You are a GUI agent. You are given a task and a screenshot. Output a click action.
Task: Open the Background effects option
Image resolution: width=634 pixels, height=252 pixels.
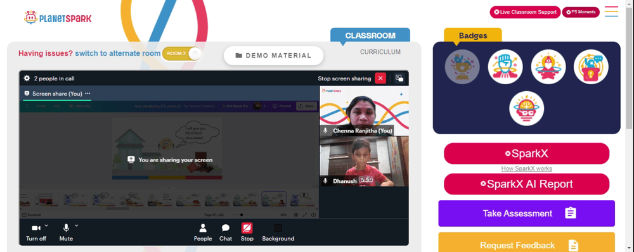278,232
